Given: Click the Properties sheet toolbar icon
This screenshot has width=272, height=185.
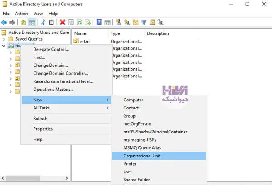Looking at the screenshot, I should coord(71,23).
